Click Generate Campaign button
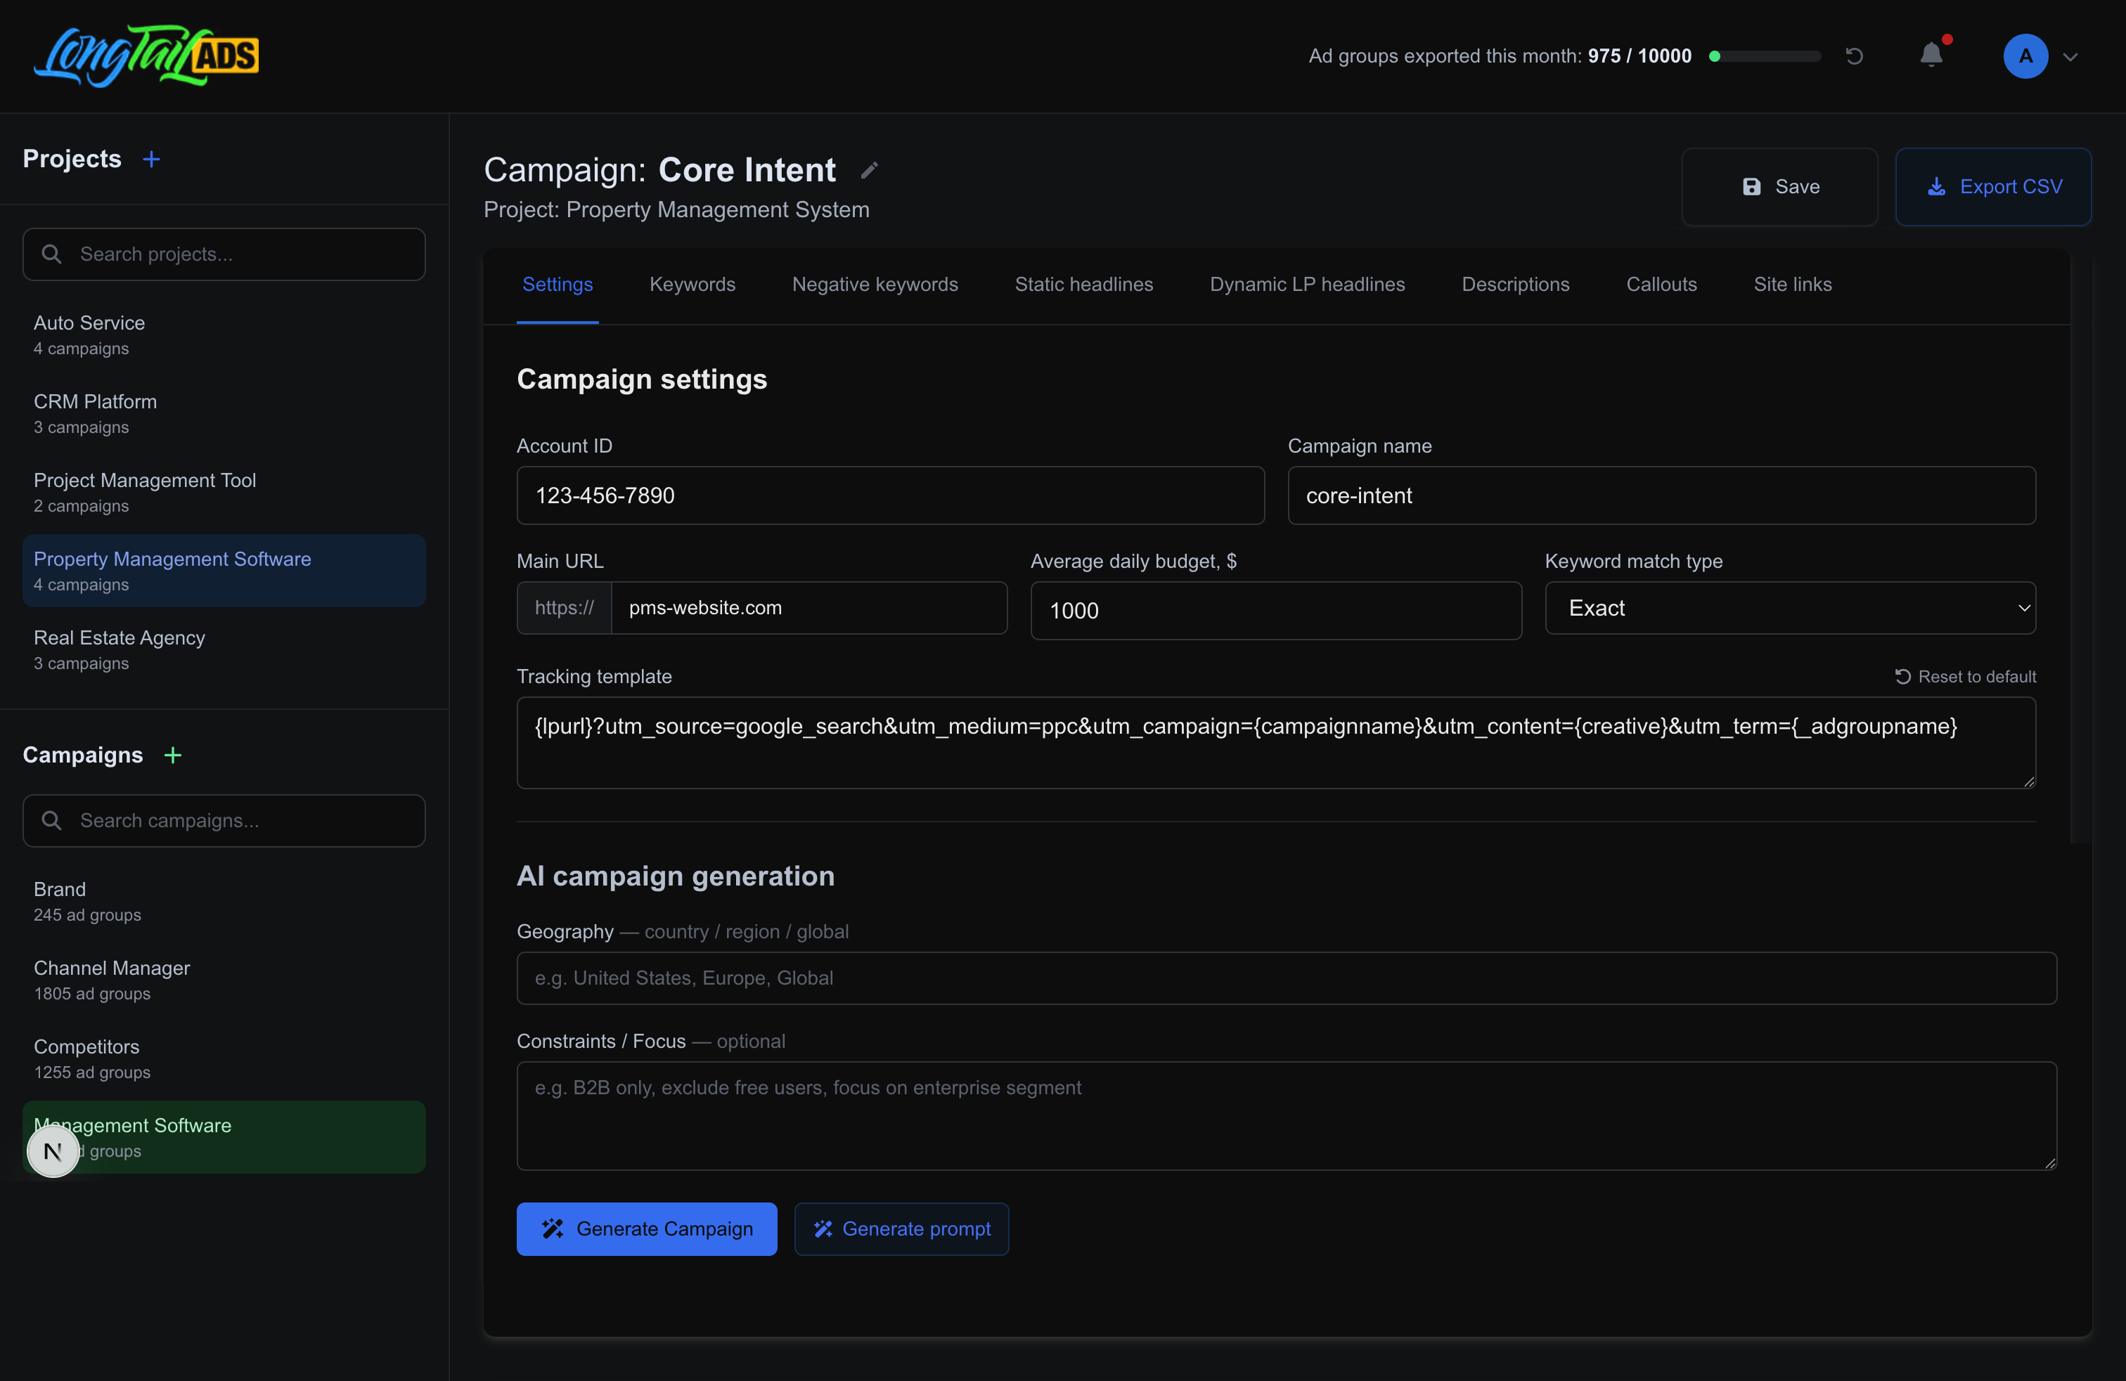 point(647,1229)
